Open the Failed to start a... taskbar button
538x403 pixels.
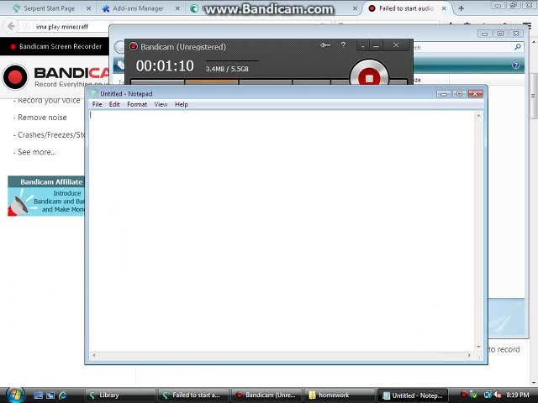(x=193, y=395)
